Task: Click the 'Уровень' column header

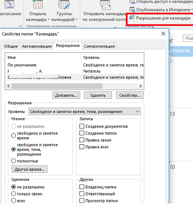Action: click(112, 58)
